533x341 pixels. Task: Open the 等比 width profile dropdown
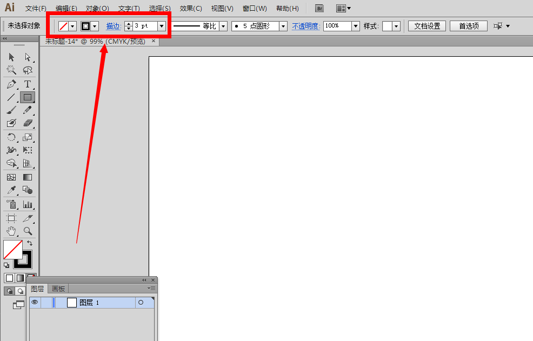click(223, 26)
